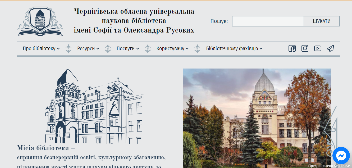Focus the Пошук search input field

[x=268, y=21]
